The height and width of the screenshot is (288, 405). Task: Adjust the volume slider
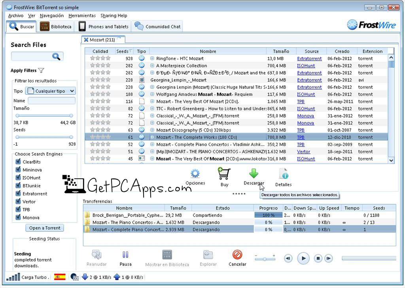coord(265,258)
